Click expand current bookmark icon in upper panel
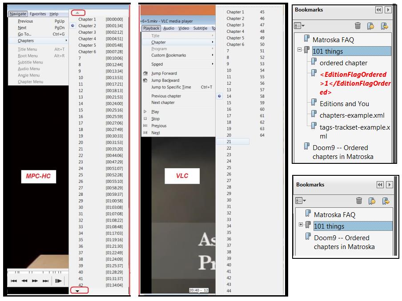Image resolution: width=402 pixels, height=301 pixels. (384, 26)
